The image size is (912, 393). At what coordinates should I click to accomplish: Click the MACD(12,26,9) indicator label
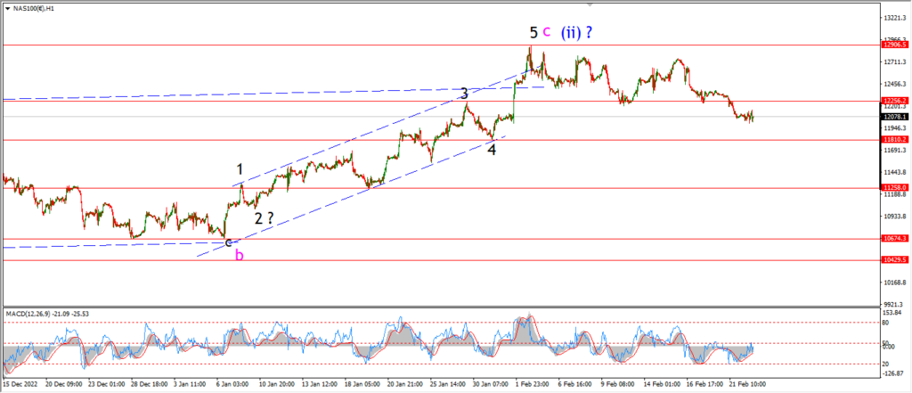41,314
